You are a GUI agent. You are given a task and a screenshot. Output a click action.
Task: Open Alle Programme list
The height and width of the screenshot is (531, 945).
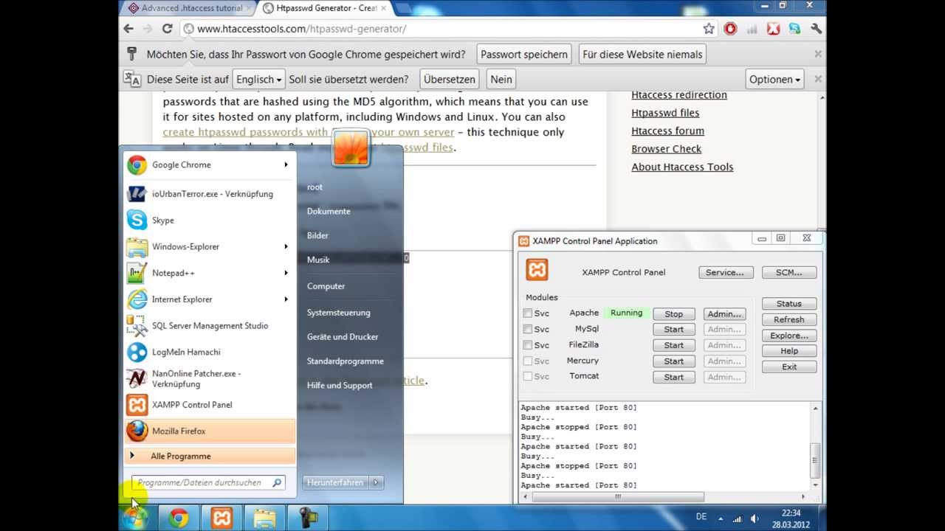[210, 456]
